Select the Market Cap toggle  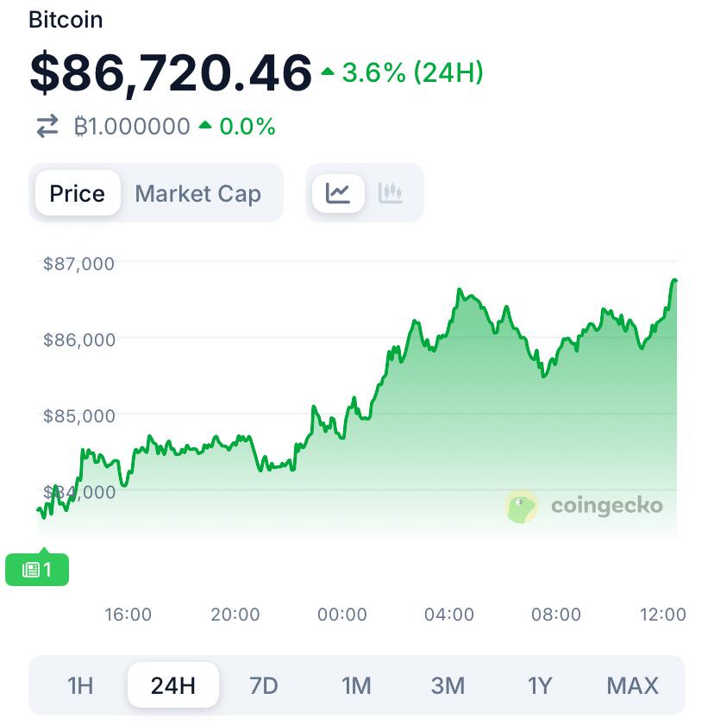coord(198,193)
